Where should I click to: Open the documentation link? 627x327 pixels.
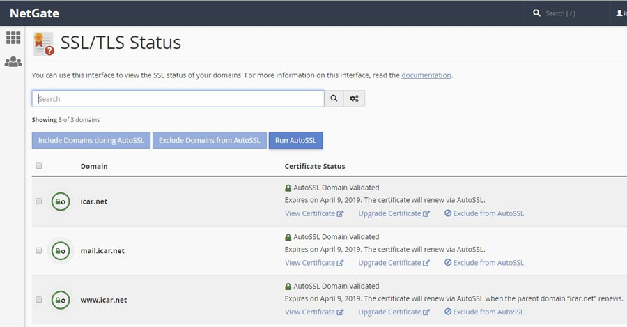[x=426, y=75]
